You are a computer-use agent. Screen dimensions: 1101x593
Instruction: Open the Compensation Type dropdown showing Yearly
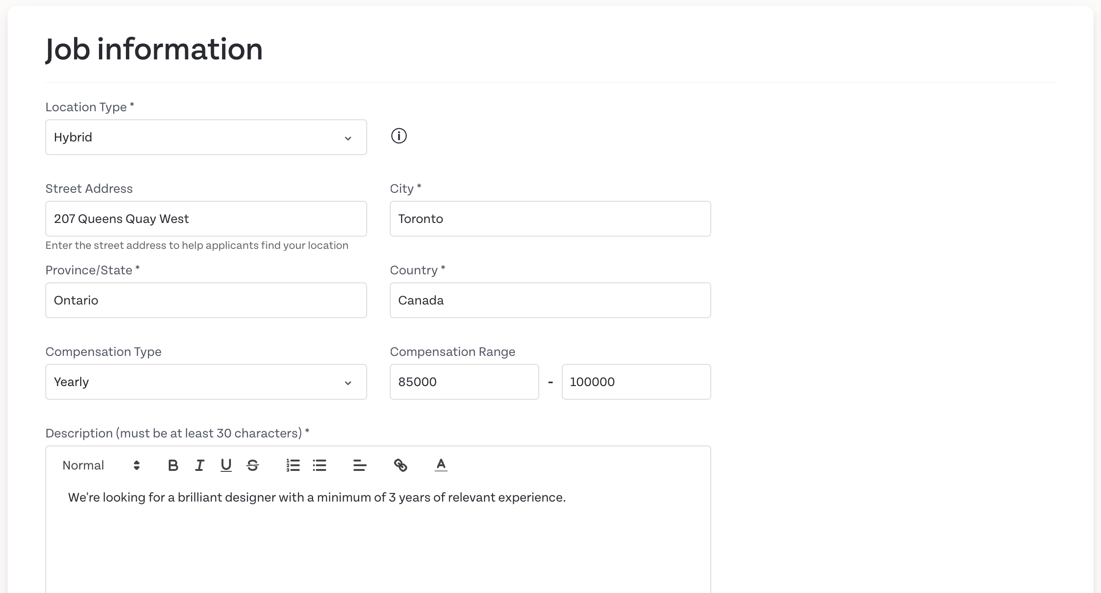point(206,382)
